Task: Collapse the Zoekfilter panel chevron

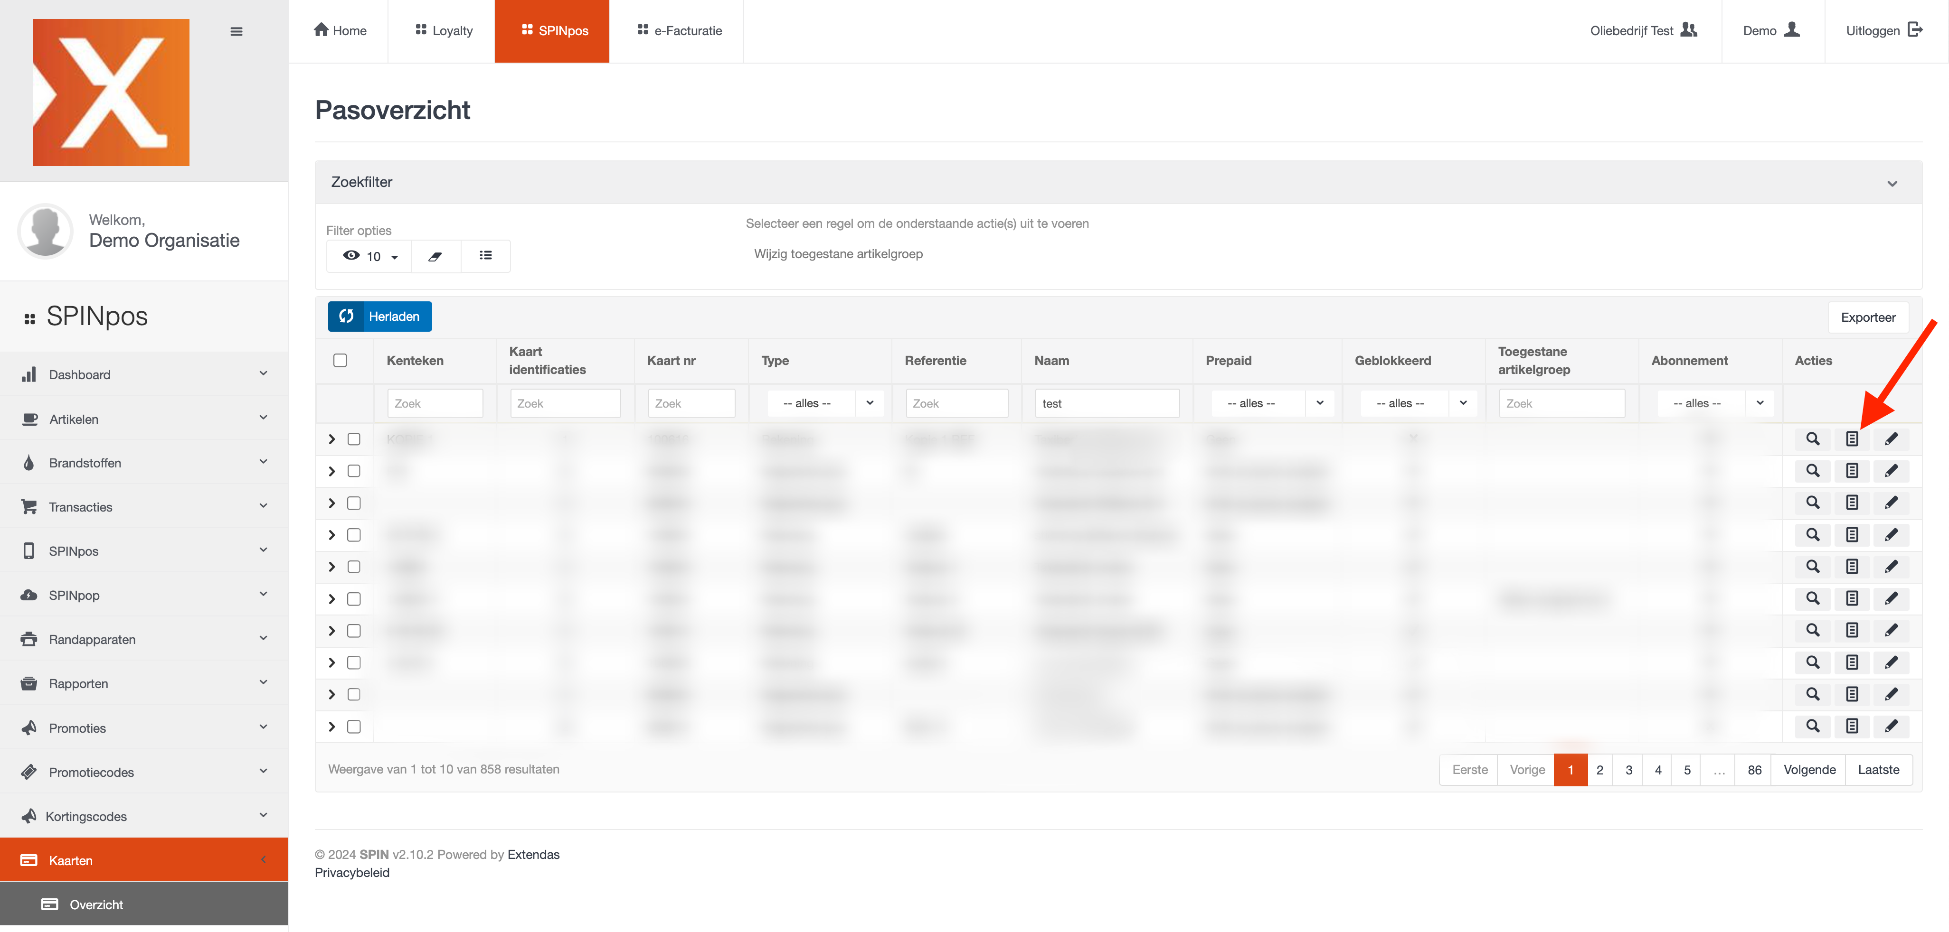Action: (x=1892, y=183)
